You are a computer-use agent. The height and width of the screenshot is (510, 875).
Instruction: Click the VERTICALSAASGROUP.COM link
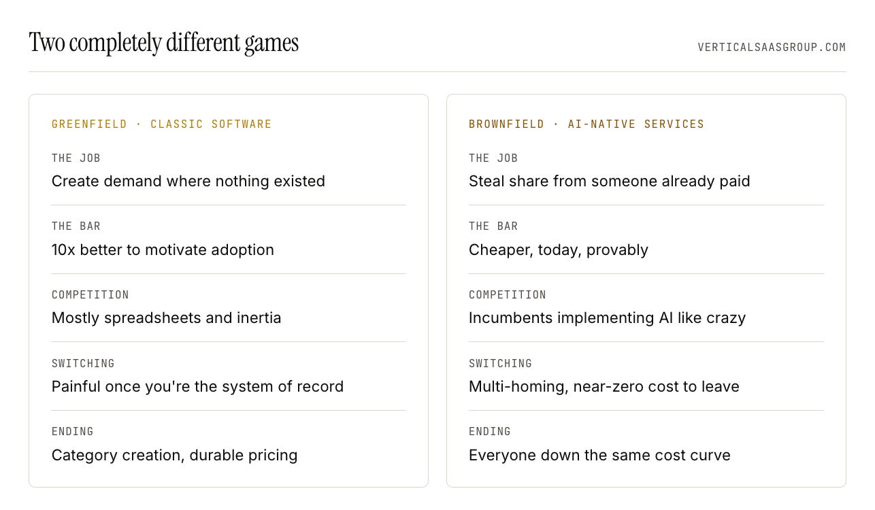coord(772,48)
